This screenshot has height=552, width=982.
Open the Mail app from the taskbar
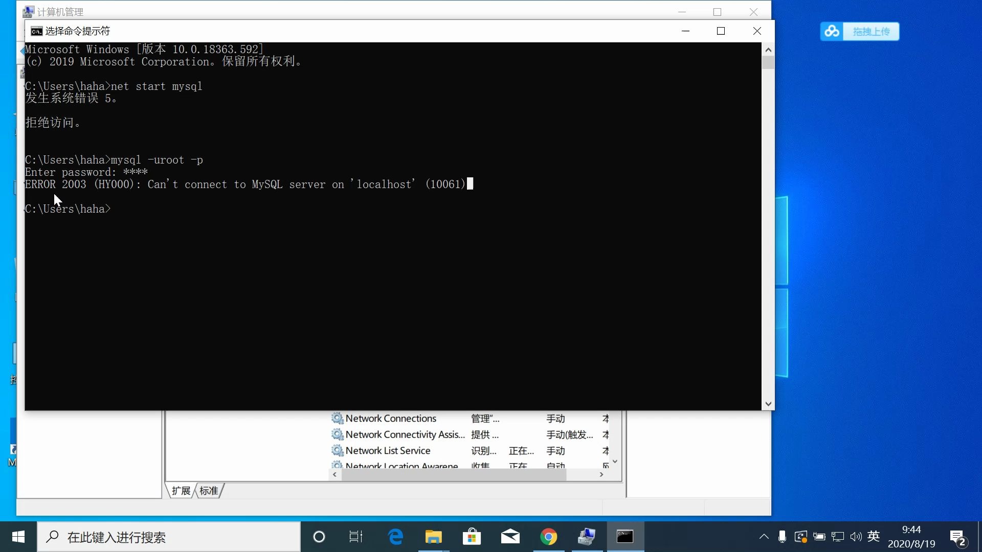coord(510,537)
